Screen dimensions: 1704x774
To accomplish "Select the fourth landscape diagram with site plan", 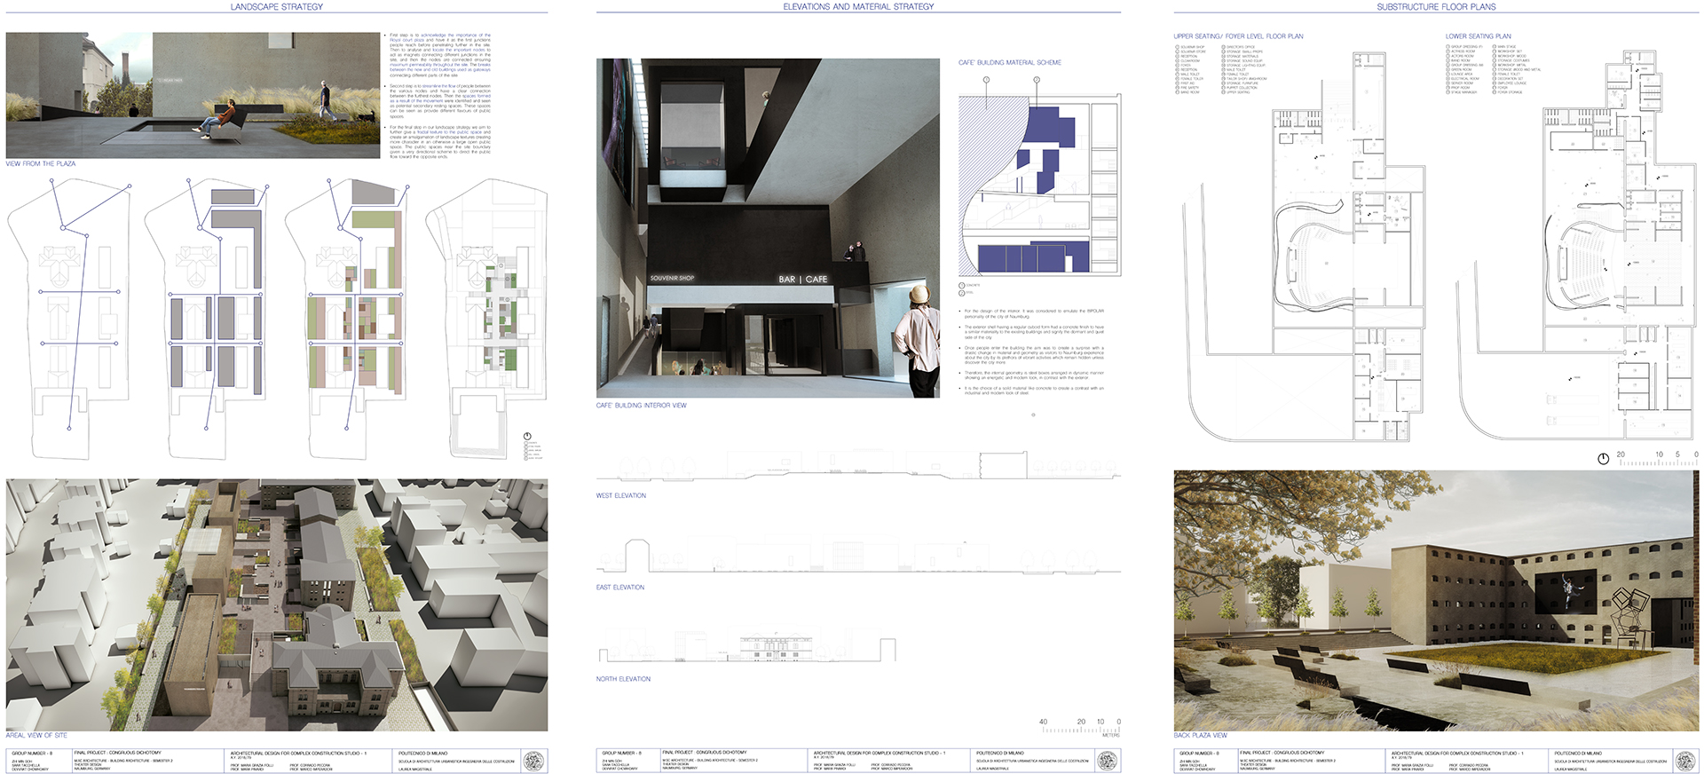I will (485, 320).
